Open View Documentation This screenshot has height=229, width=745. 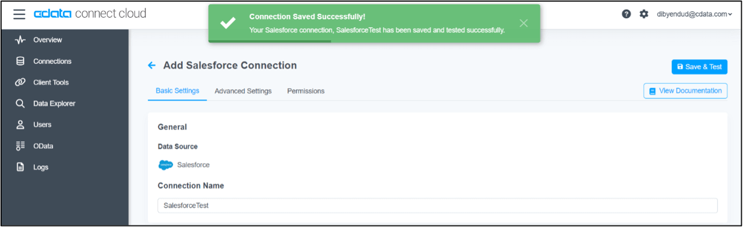[685, 91]
